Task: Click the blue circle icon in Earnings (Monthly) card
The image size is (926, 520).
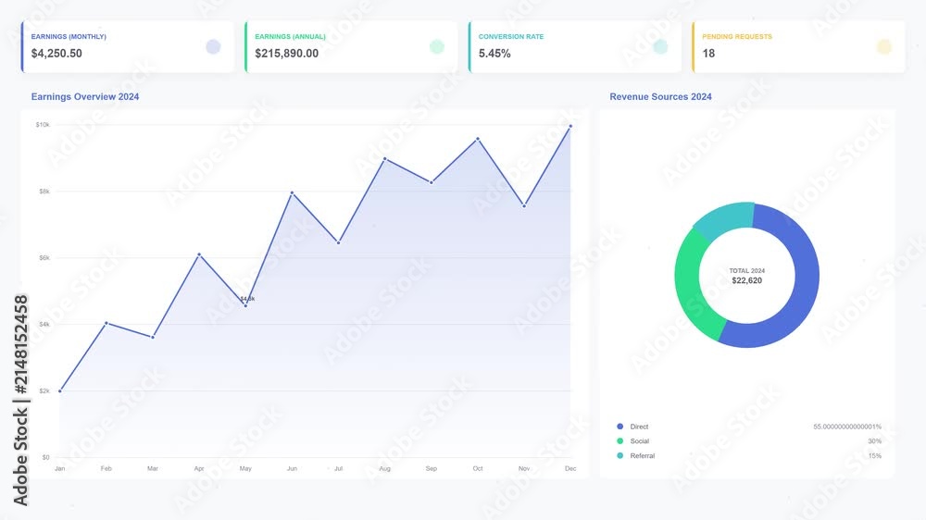Action: point(213,46)
